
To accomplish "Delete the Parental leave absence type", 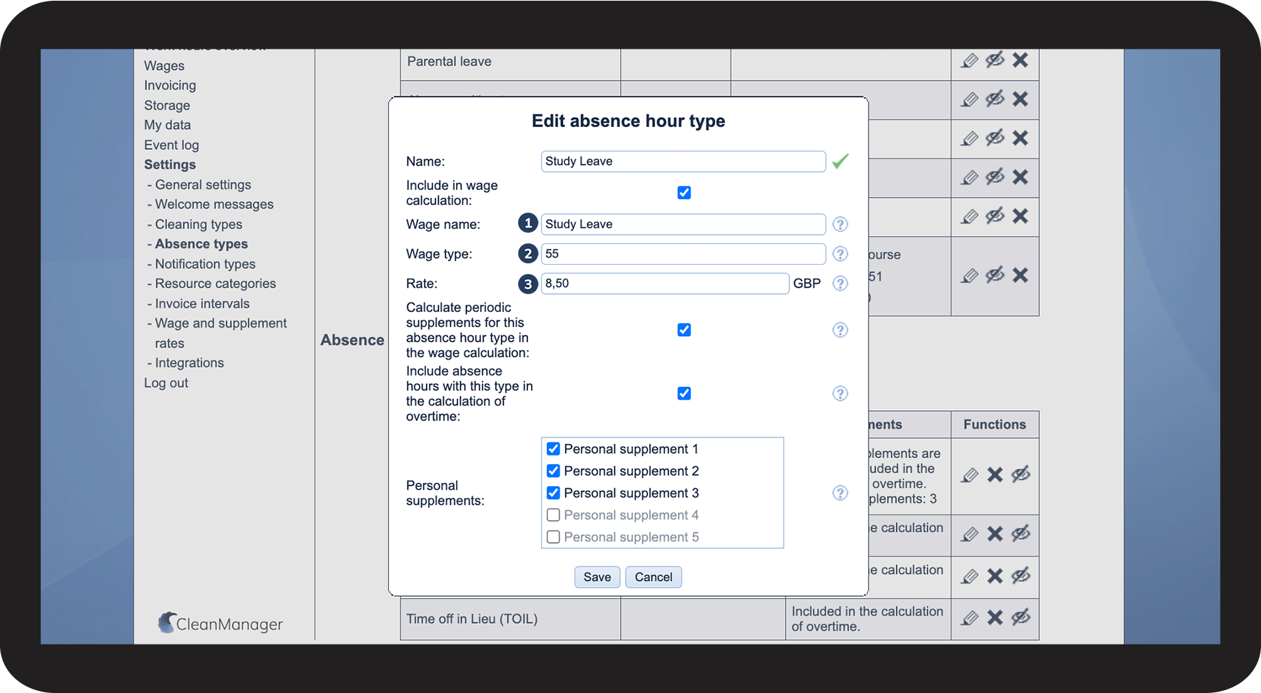I will pyautogui.click(x=1021, y=60).
